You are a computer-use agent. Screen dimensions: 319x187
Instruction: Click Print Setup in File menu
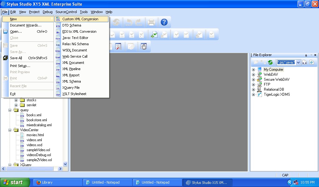28,66
